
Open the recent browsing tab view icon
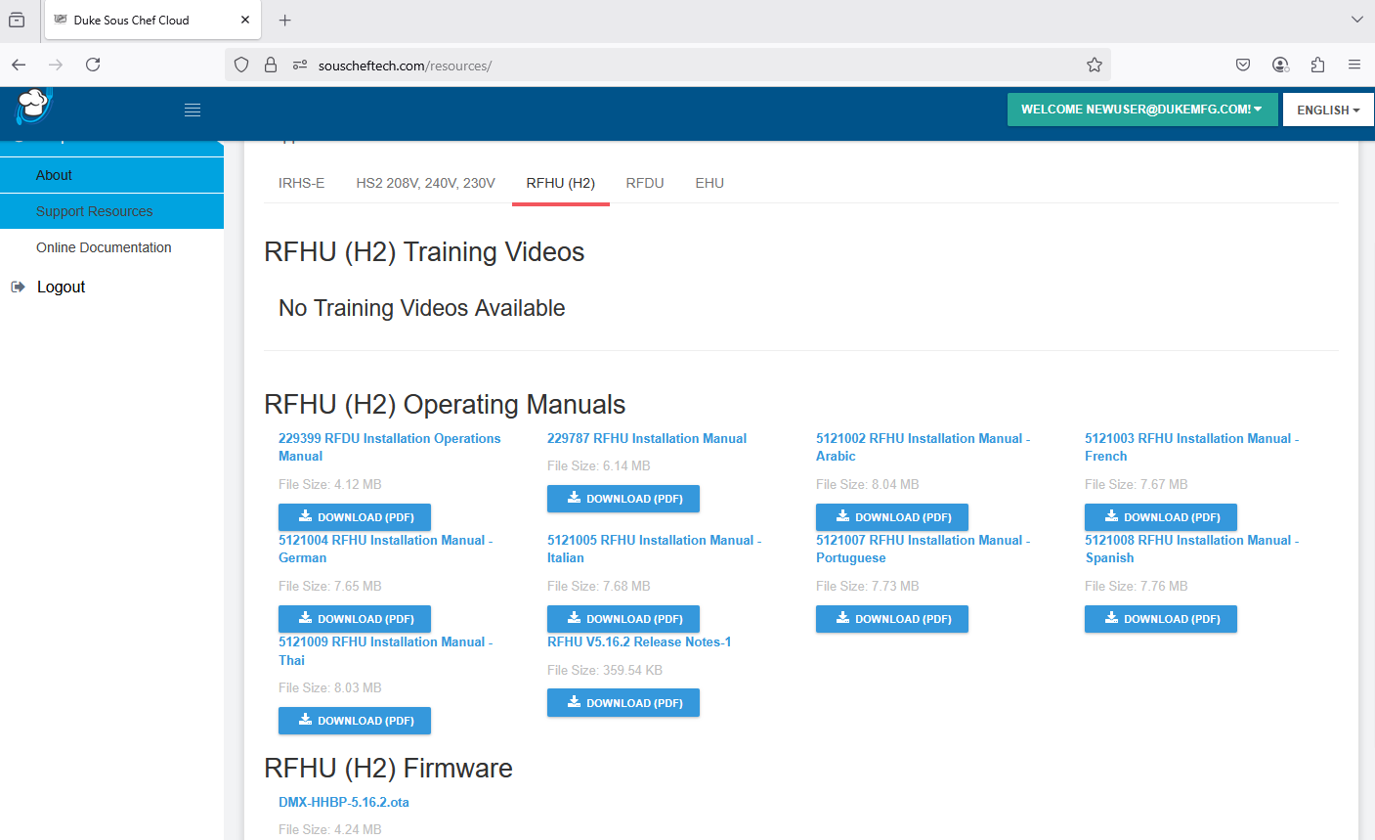(17, 20)
